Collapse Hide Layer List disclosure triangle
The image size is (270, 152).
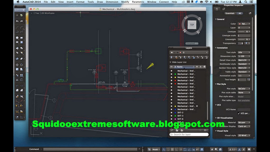coord(170,62)
